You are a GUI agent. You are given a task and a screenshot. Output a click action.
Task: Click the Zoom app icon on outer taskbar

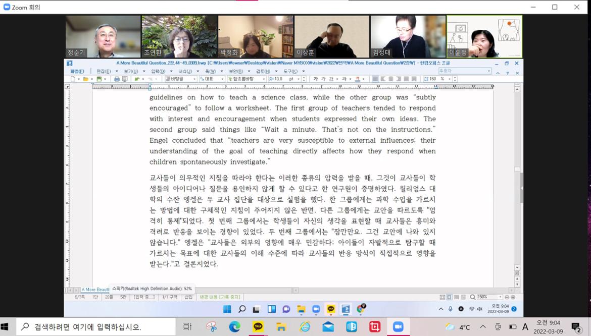pyautogui.click(x=398, y=327)
